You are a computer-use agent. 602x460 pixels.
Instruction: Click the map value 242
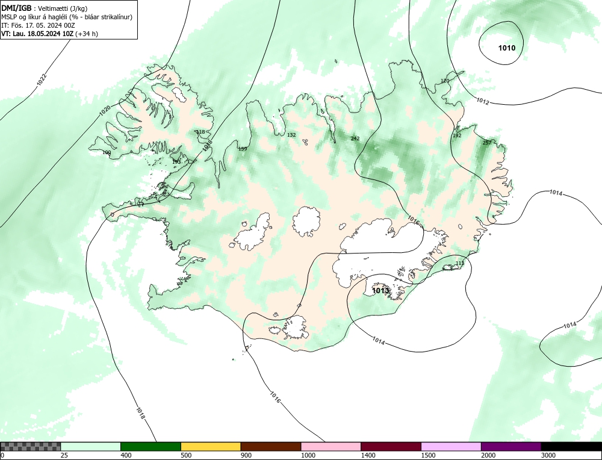pyautogui.click(x=355, y=138)
